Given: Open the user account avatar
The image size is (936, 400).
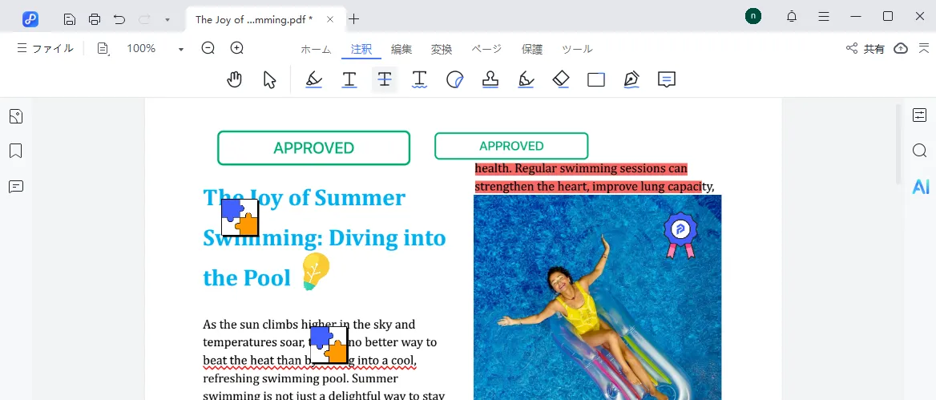Looking at the screenshot, I should point(753,17).
